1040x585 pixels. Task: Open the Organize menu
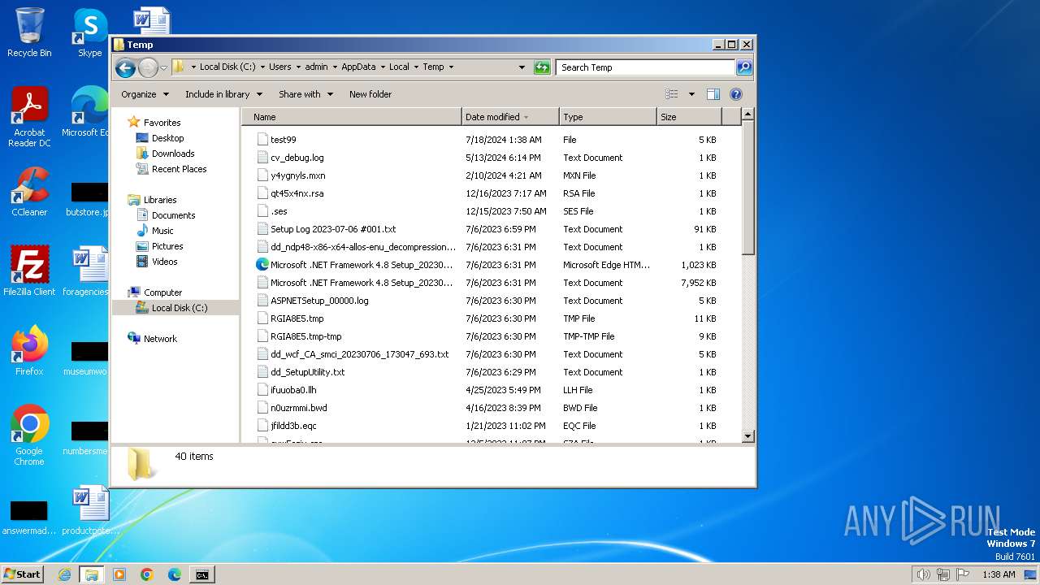[145, 94]
